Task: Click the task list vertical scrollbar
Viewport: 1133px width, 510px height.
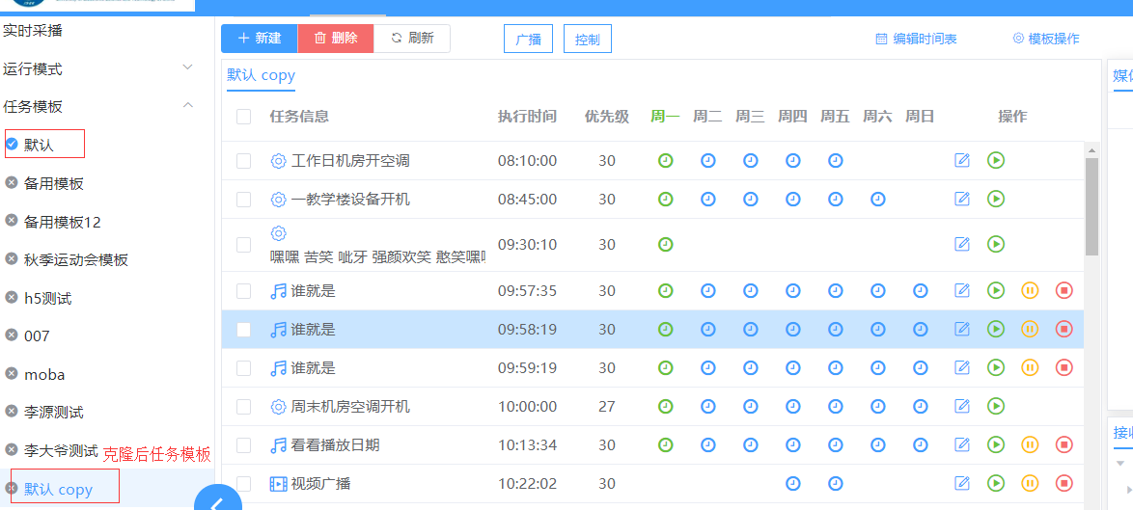Action: click(1092, 206)
